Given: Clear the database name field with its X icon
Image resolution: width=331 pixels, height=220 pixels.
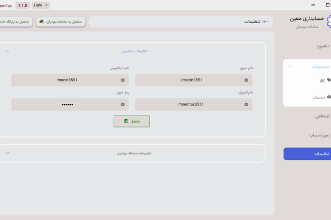Looking at the screenshot, I should 122,80.
